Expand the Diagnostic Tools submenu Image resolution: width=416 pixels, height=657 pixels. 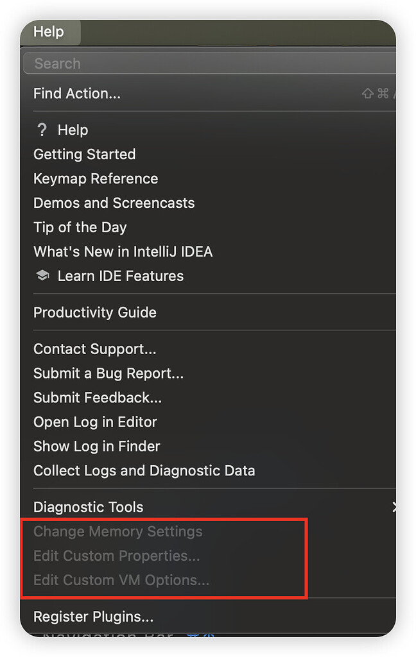tap(88, 507)
